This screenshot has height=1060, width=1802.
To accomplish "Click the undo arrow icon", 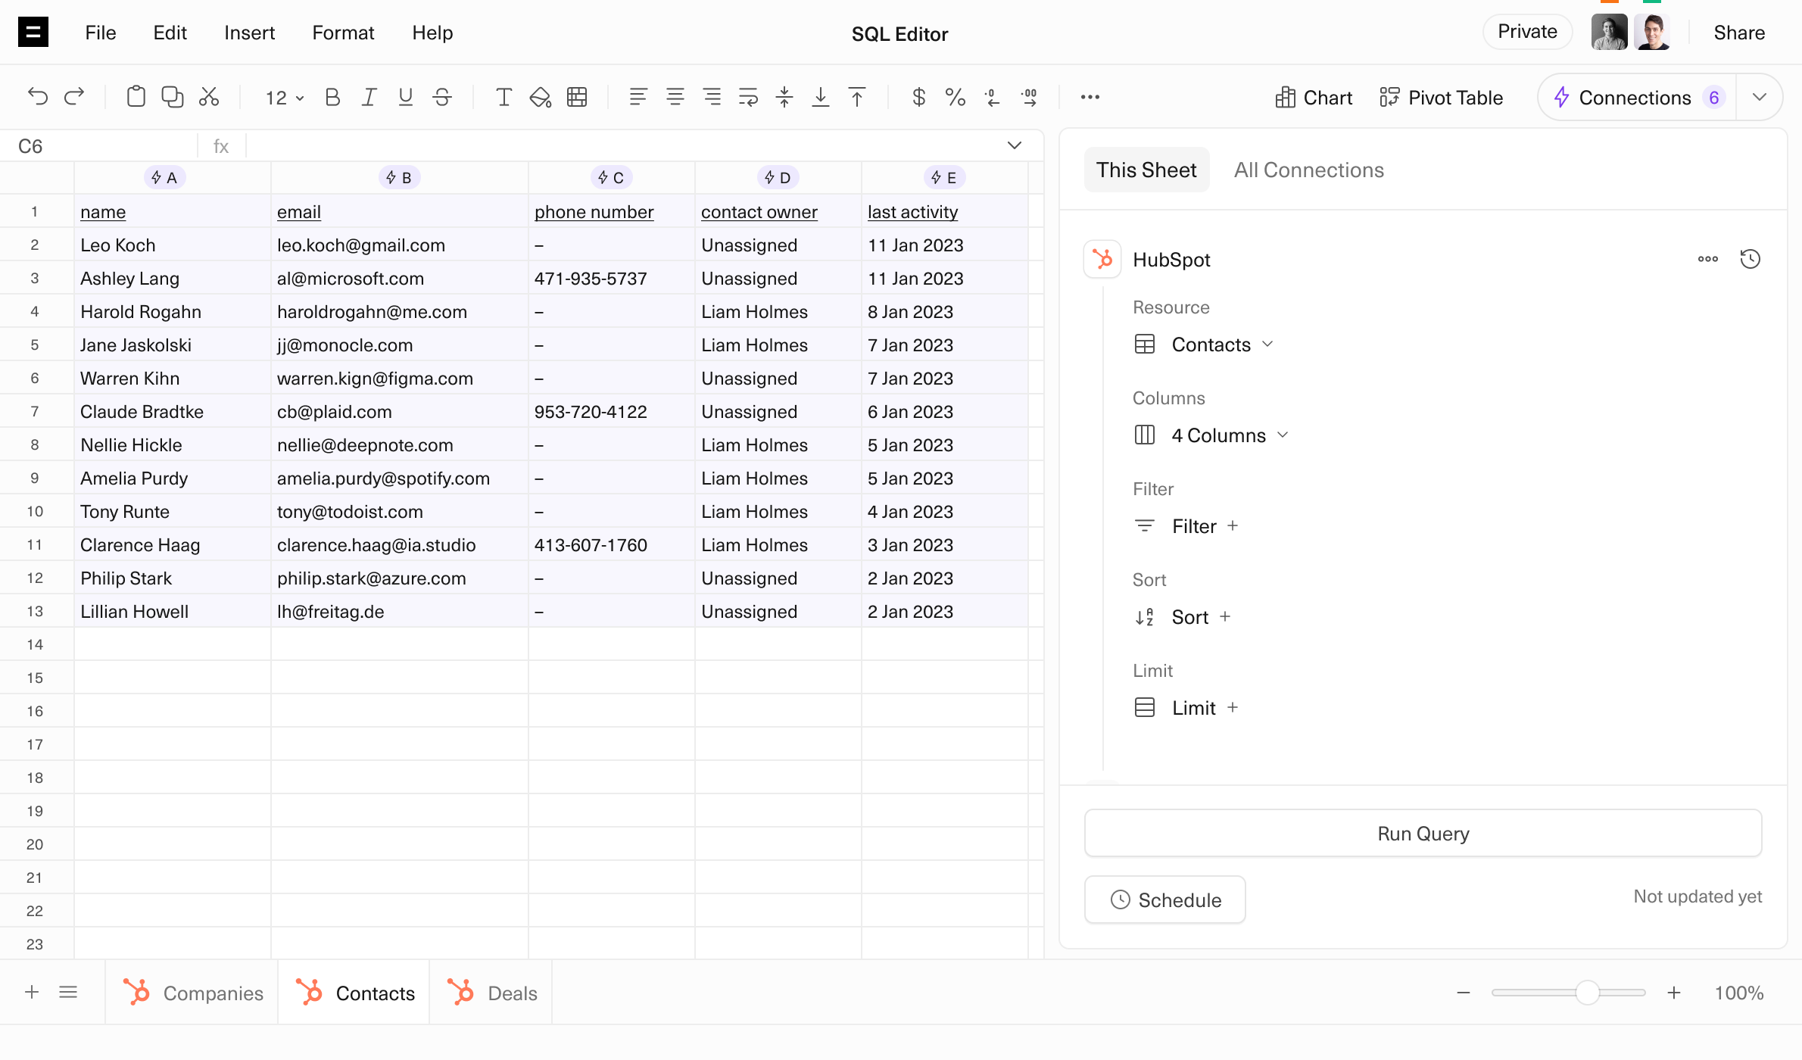I will 37,97.
